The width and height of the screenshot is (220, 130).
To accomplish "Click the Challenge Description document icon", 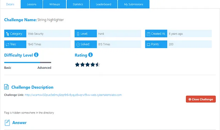I will pyautogui.click(x=7, y=87).
